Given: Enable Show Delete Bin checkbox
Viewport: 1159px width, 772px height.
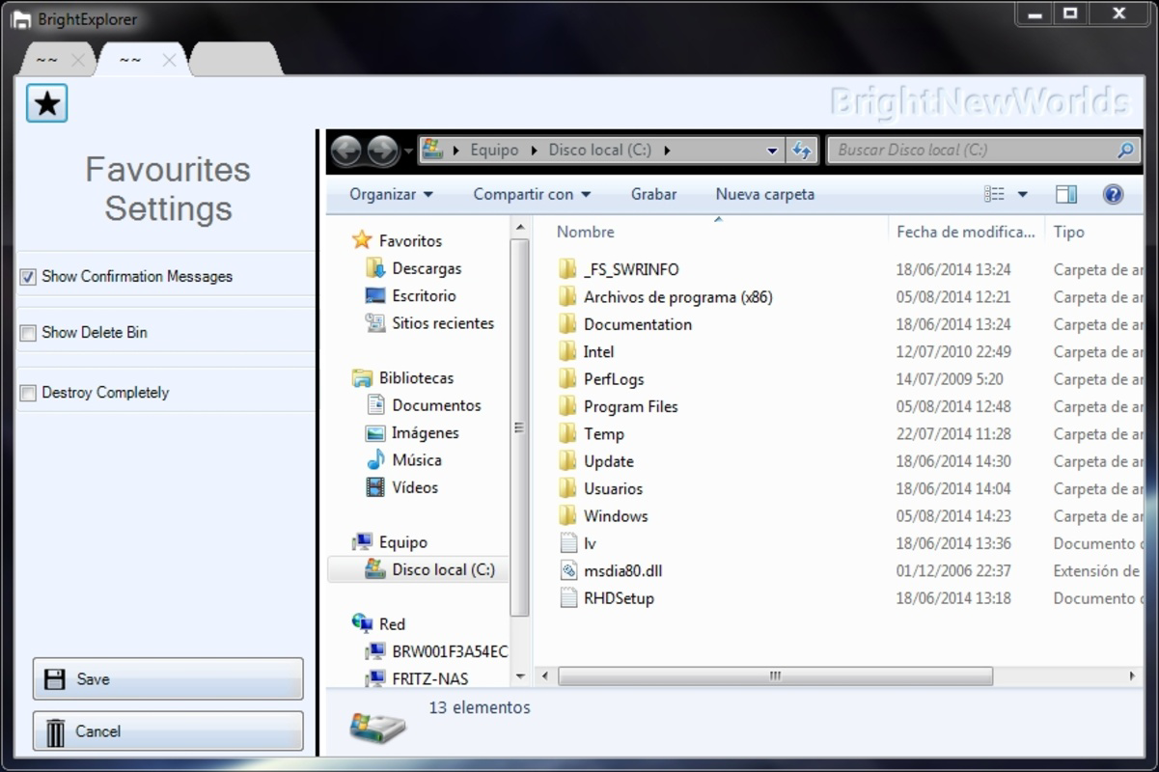Looking at the screenshot, I should coord(28,333).
